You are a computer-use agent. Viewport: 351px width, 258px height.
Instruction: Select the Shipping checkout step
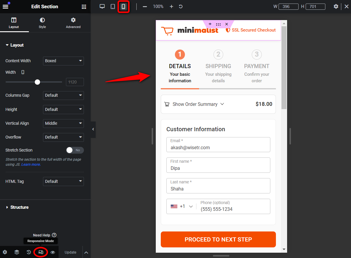click(x=218, y=67)
